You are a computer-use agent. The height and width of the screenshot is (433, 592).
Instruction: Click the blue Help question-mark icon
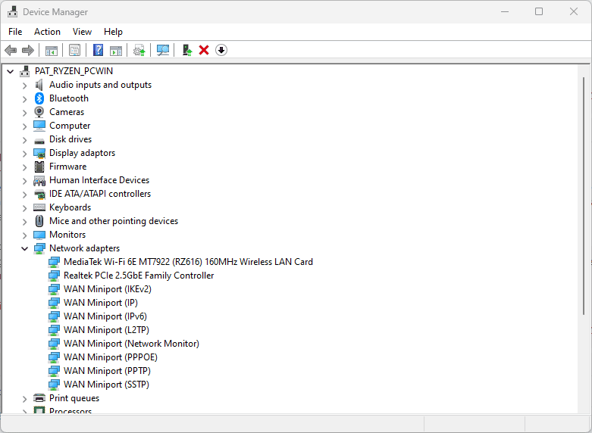click(99, 50)
